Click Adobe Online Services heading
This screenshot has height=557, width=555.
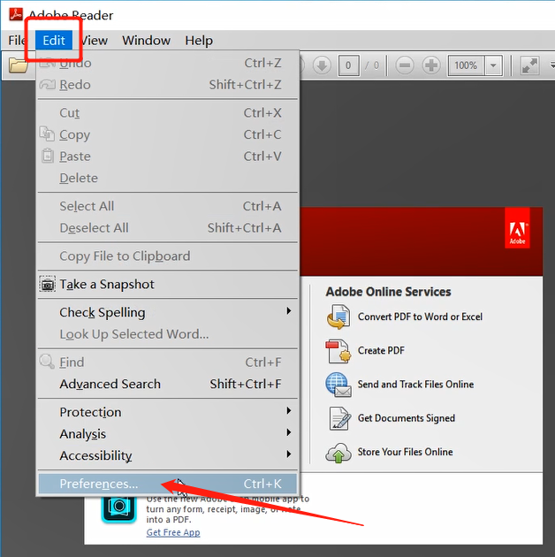(389, 292)
